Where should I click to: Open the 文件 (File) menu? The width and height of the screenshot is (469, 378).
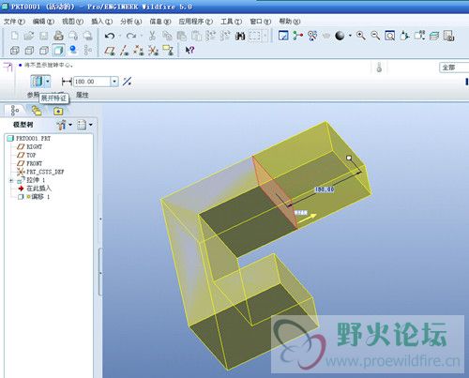pyautogui.click(x=14, y=22)
